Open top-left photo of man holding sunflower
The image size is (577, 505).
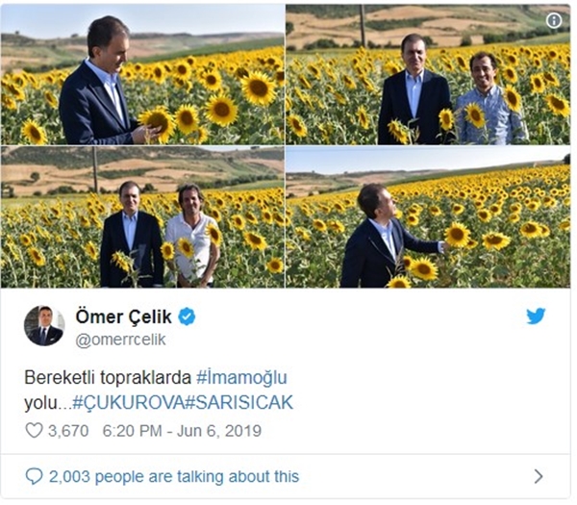click(143, 74)
